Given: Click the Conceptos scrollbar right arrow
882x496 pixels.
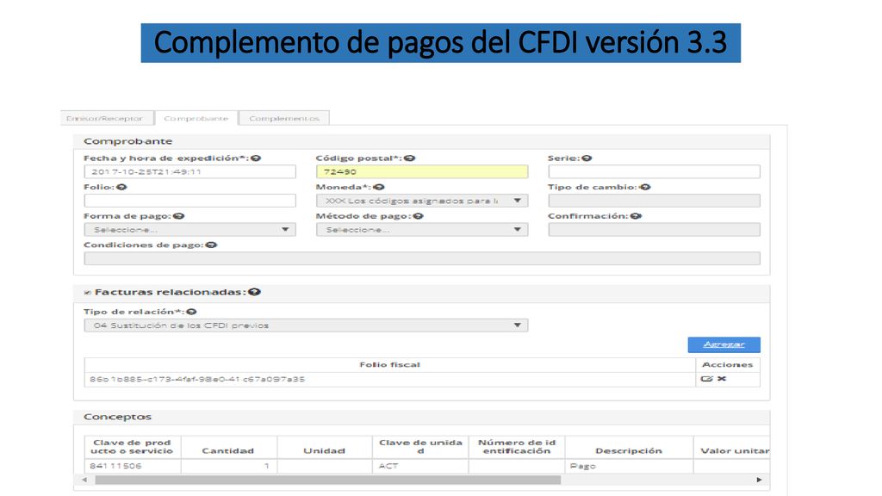Looking at the screenshot, I should (x=760, y=480).
